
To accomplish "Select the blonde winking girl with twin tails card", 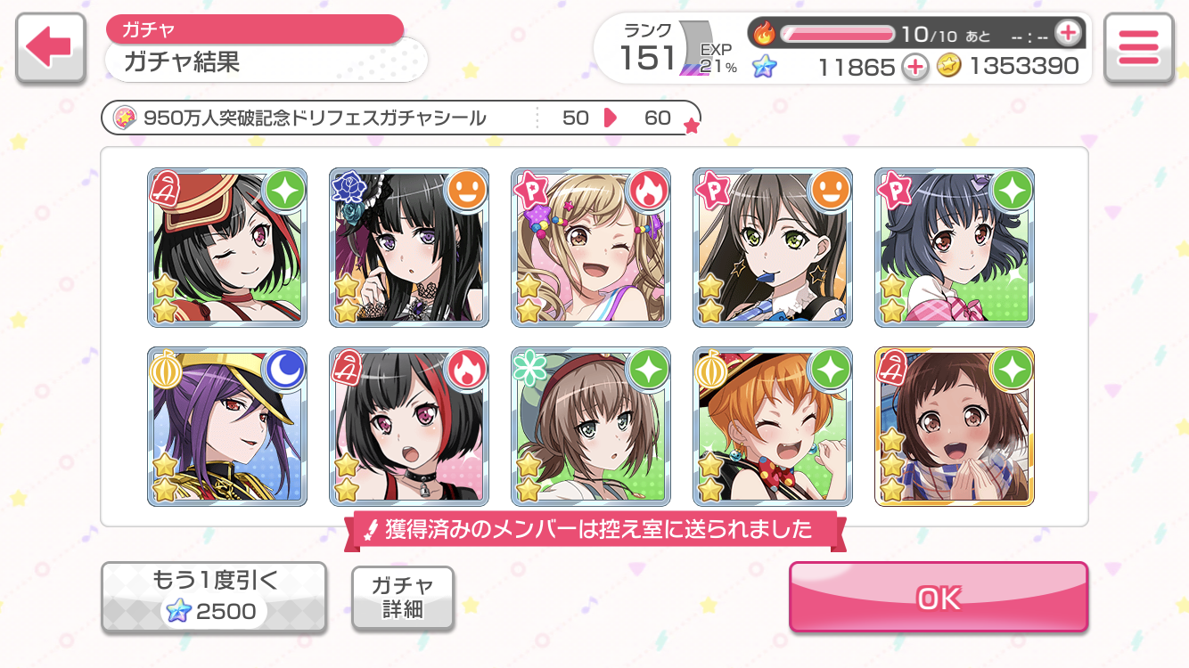I will pos(591,248).
